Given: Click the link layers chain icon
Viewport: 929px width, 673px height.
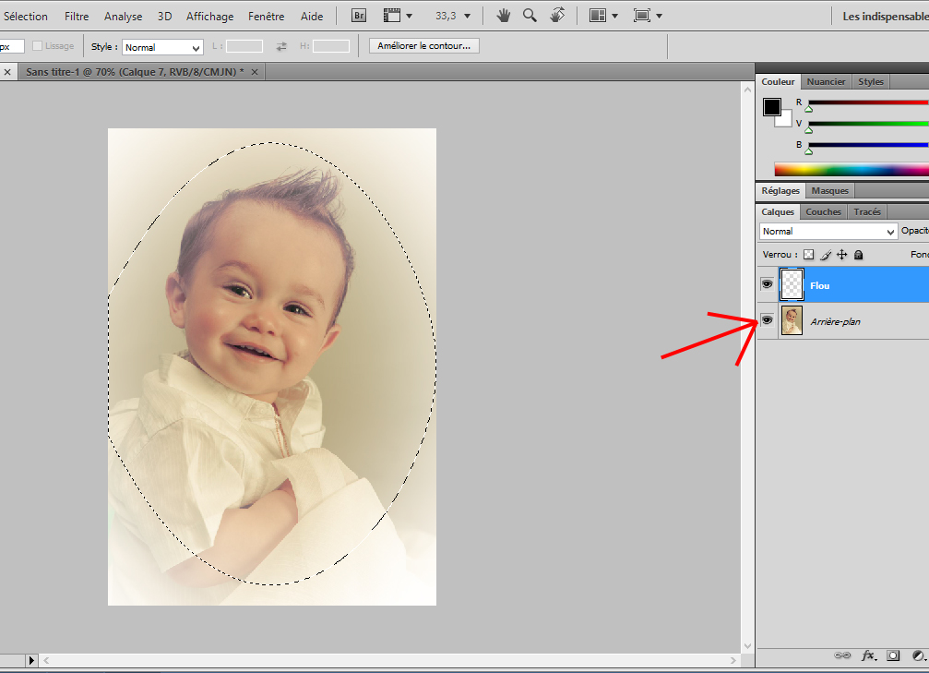Looking at the screenshot, I should click(842, 655).
